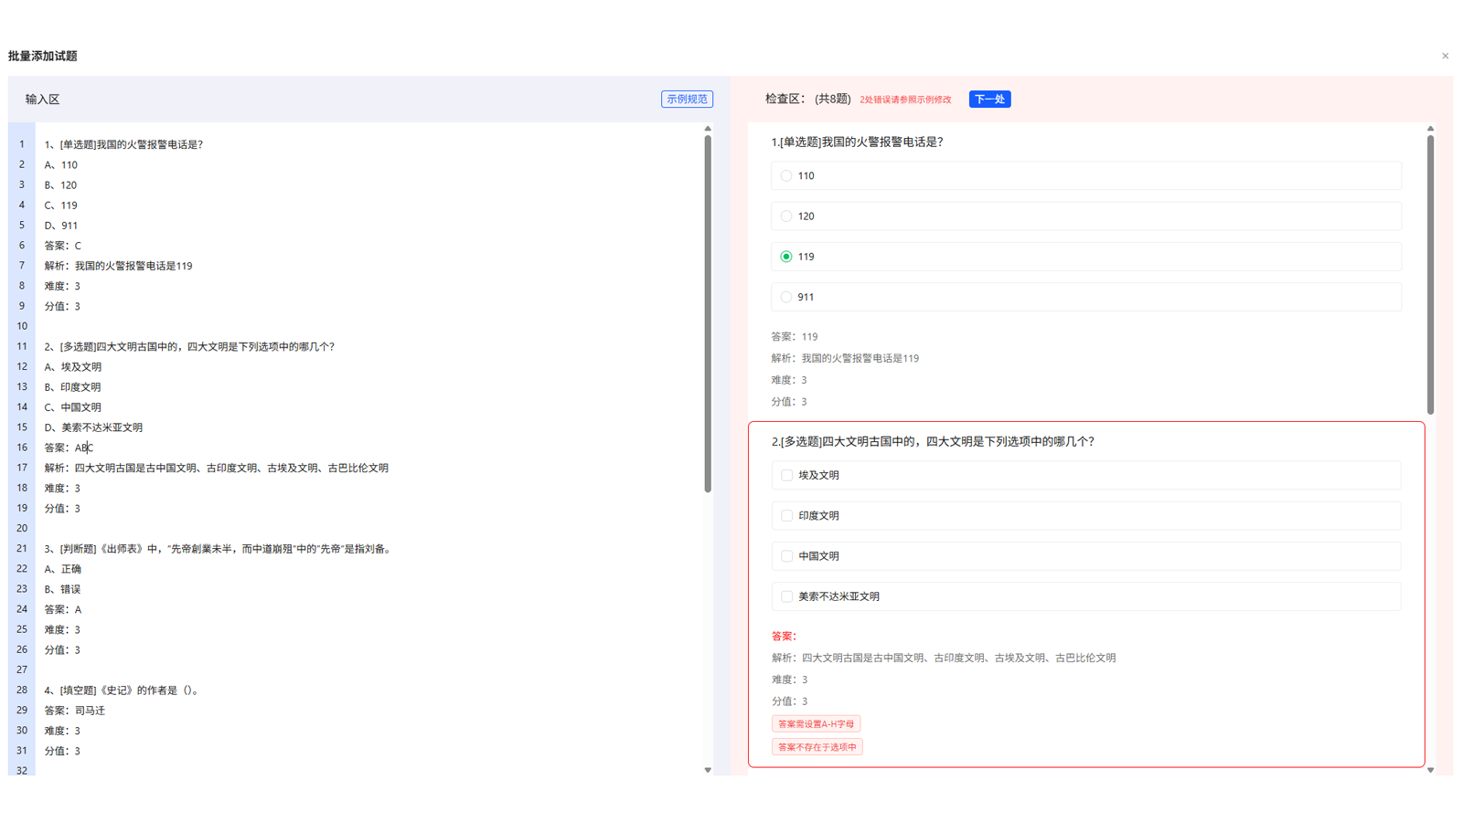This screenshot has width=1463, height=822.
Task: Click the 答案不存在于选项中 error tag
Action: click(817, 746)
